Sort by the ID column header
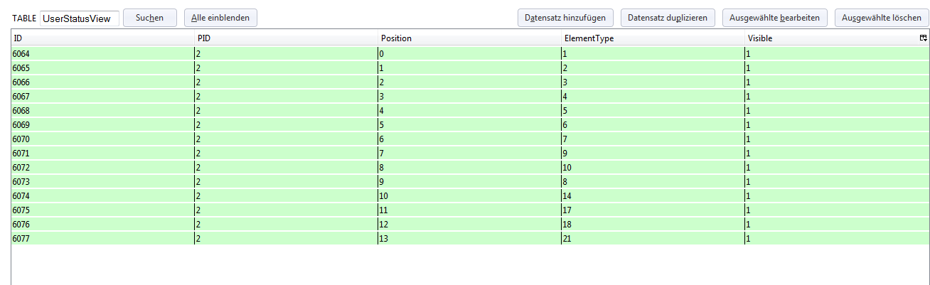This screenshot has height=285, width=930. (103, 38)
